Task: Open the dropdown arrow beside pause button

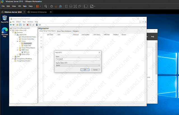Action: click(40, 6)
